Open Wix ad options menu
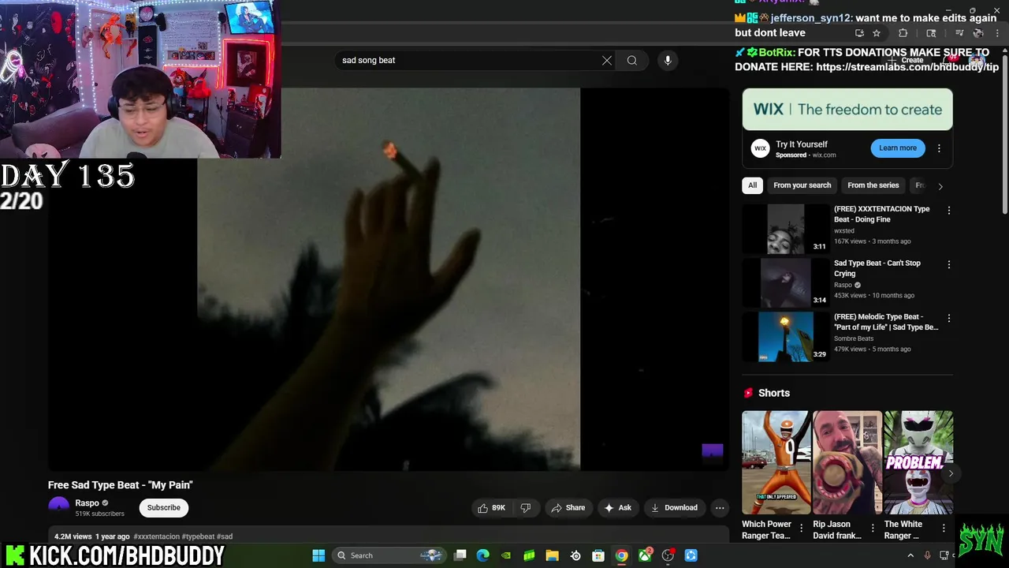Image resolution: width=1009 pixels, height=568 pixels. (939, 148)
